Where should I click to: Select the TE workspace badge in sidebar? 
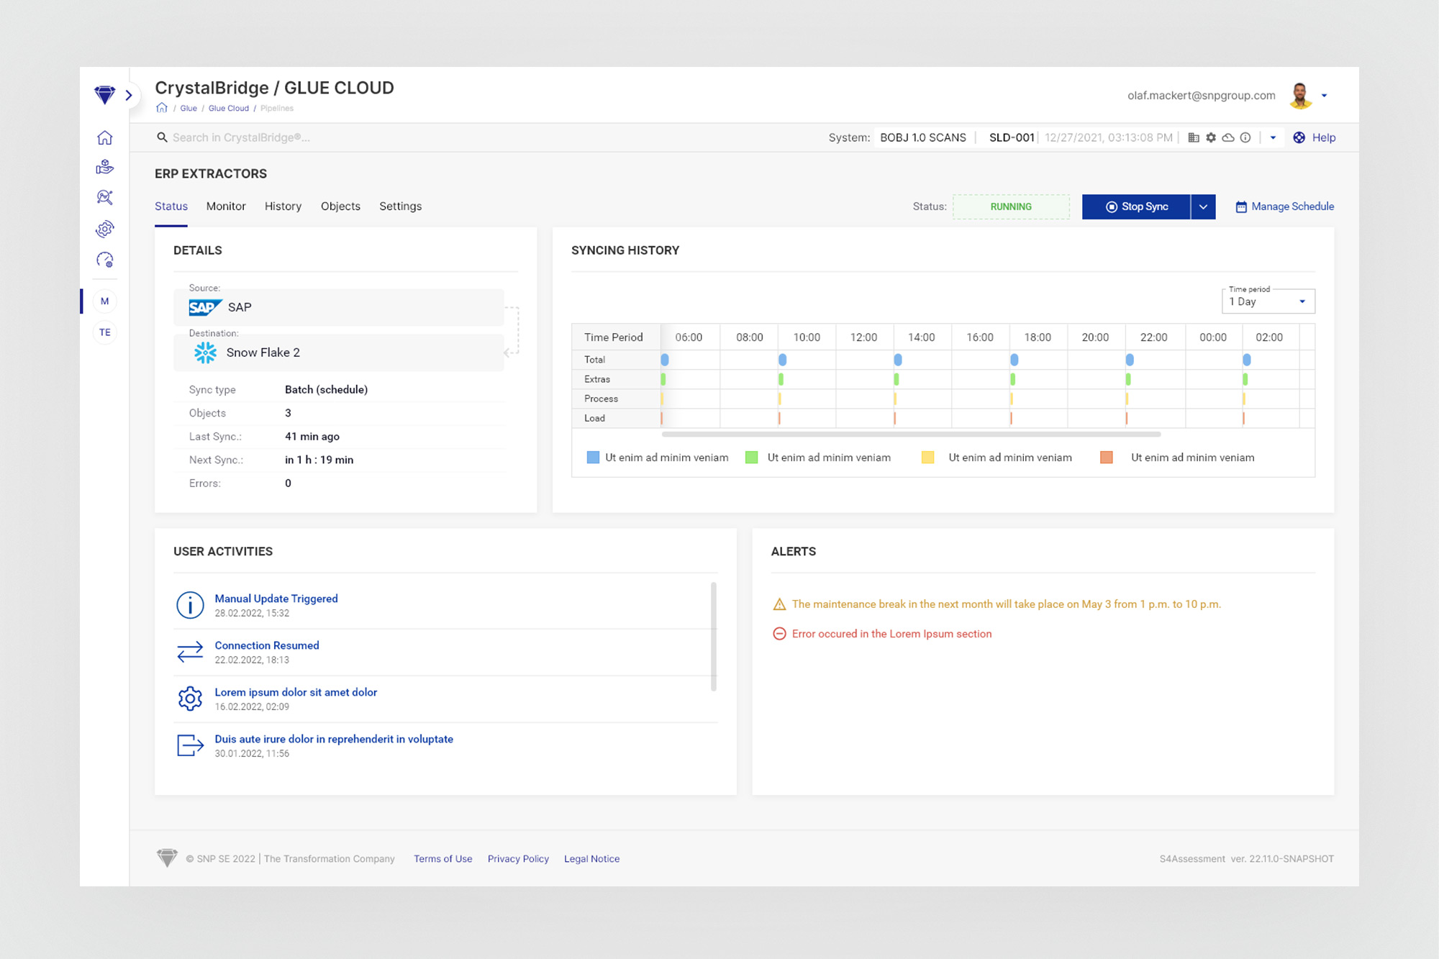pos(105,332)
